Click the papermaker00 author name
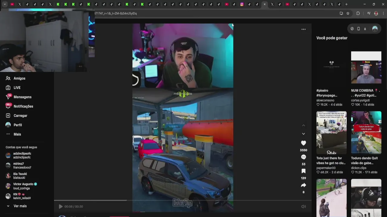Screen dimensions: 387x217 coord(326,168)
